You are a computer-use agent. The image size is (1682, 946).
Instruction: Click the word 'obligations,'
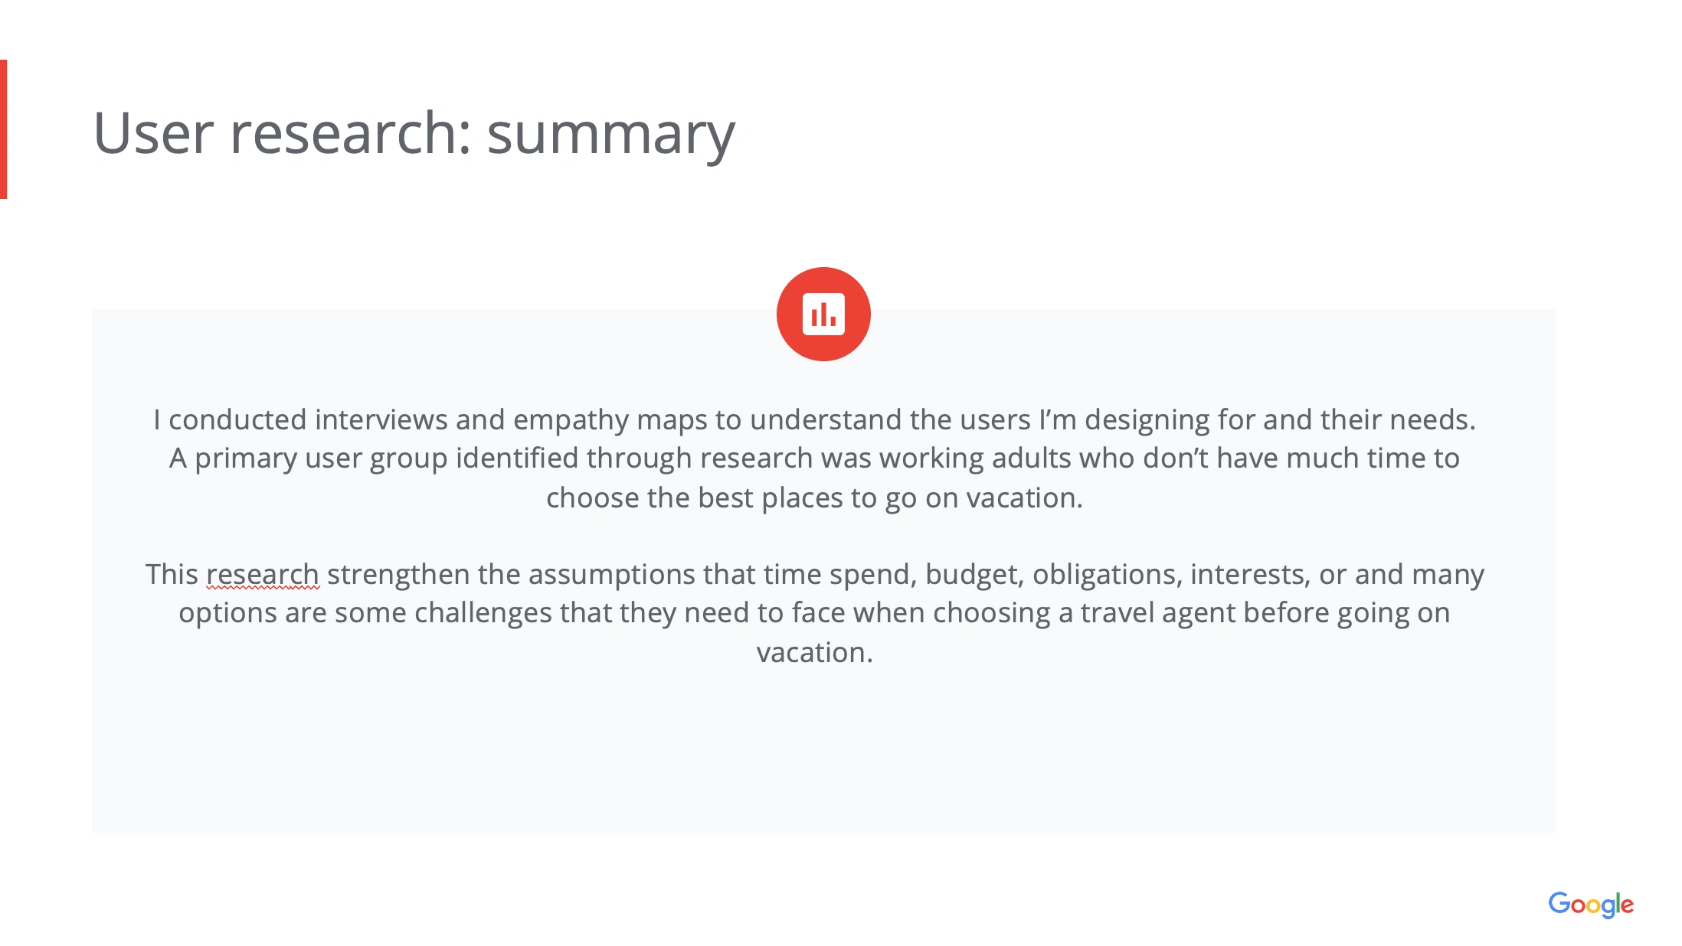1107,574
